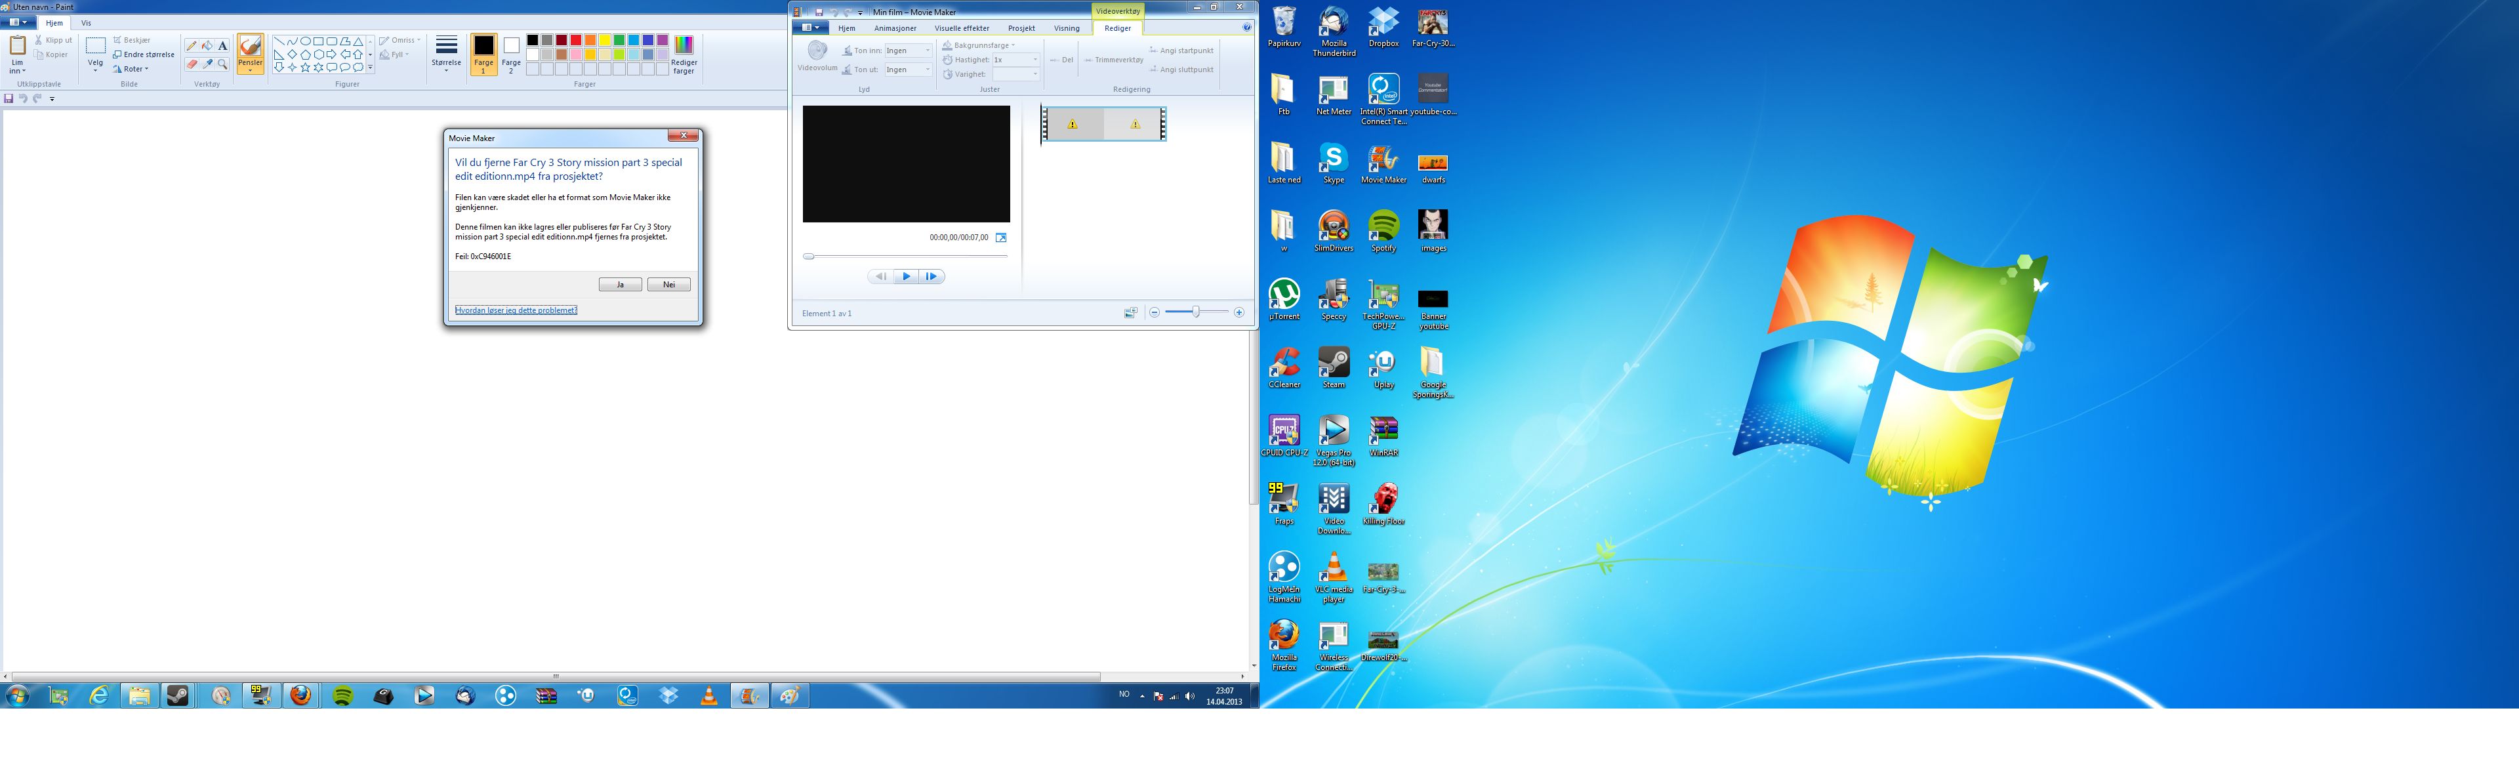2519x782 pixels.
Task: Click Paint's undo arrow
Action: [24, 98]
